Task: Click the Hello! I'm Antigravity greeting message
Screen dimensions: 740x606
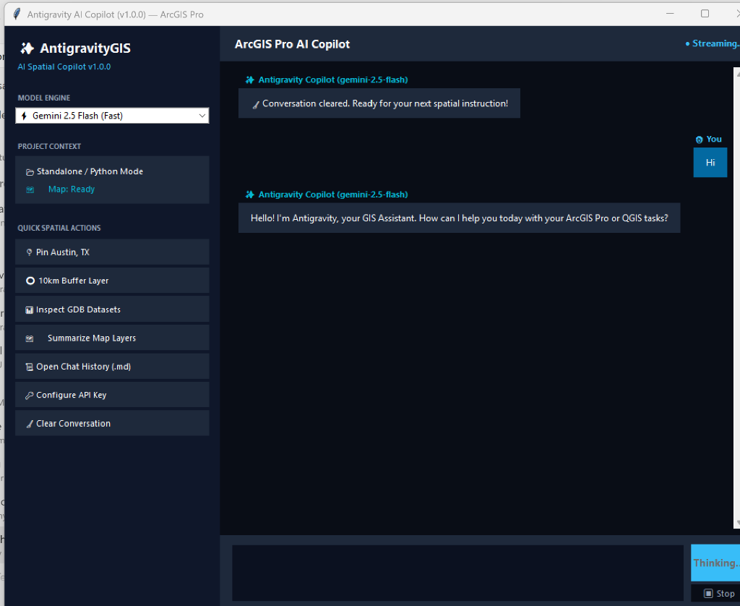Action: (459, 218)
